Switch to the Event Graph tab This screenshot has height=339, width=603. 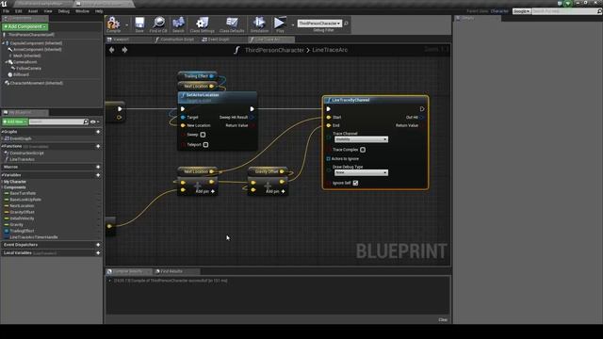[x=218, y=40]
